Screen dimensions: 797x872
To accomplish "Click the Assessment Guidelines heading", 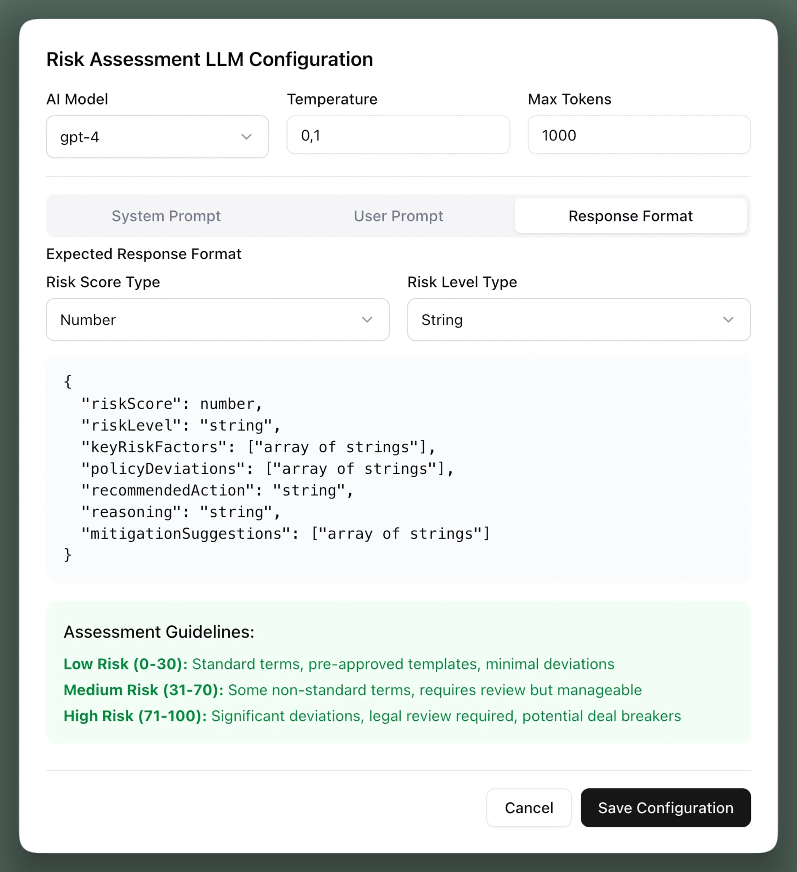I will point(159,632).
